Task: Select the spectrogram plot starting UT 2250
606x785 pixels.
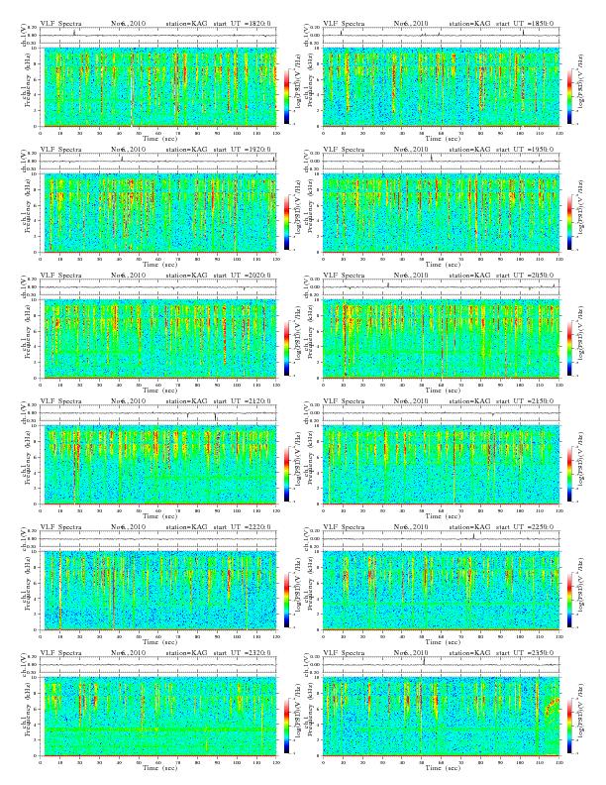Action: tap(441, 591)
